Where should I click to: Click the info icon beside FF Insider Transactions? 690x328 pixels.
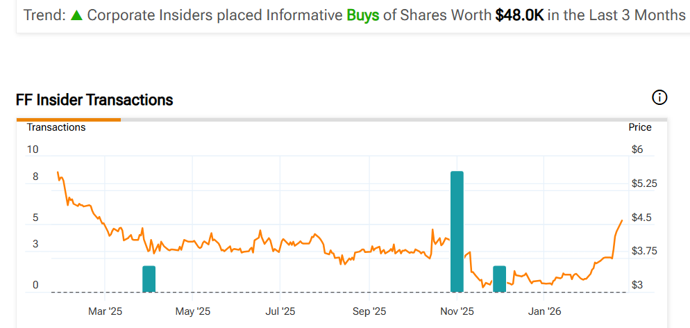(659, 98)
